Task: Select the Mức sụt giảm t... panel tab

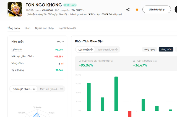Action: tap(51, 89)
